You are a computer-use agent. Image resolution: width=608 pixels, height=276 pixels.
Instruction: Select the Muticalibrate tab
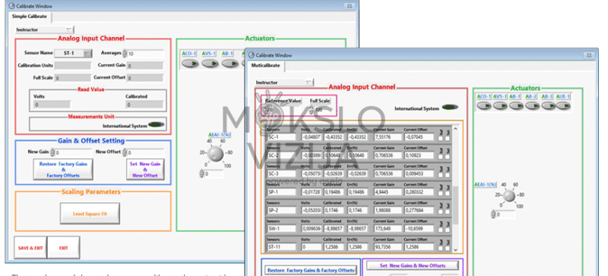tap(266, 66)
